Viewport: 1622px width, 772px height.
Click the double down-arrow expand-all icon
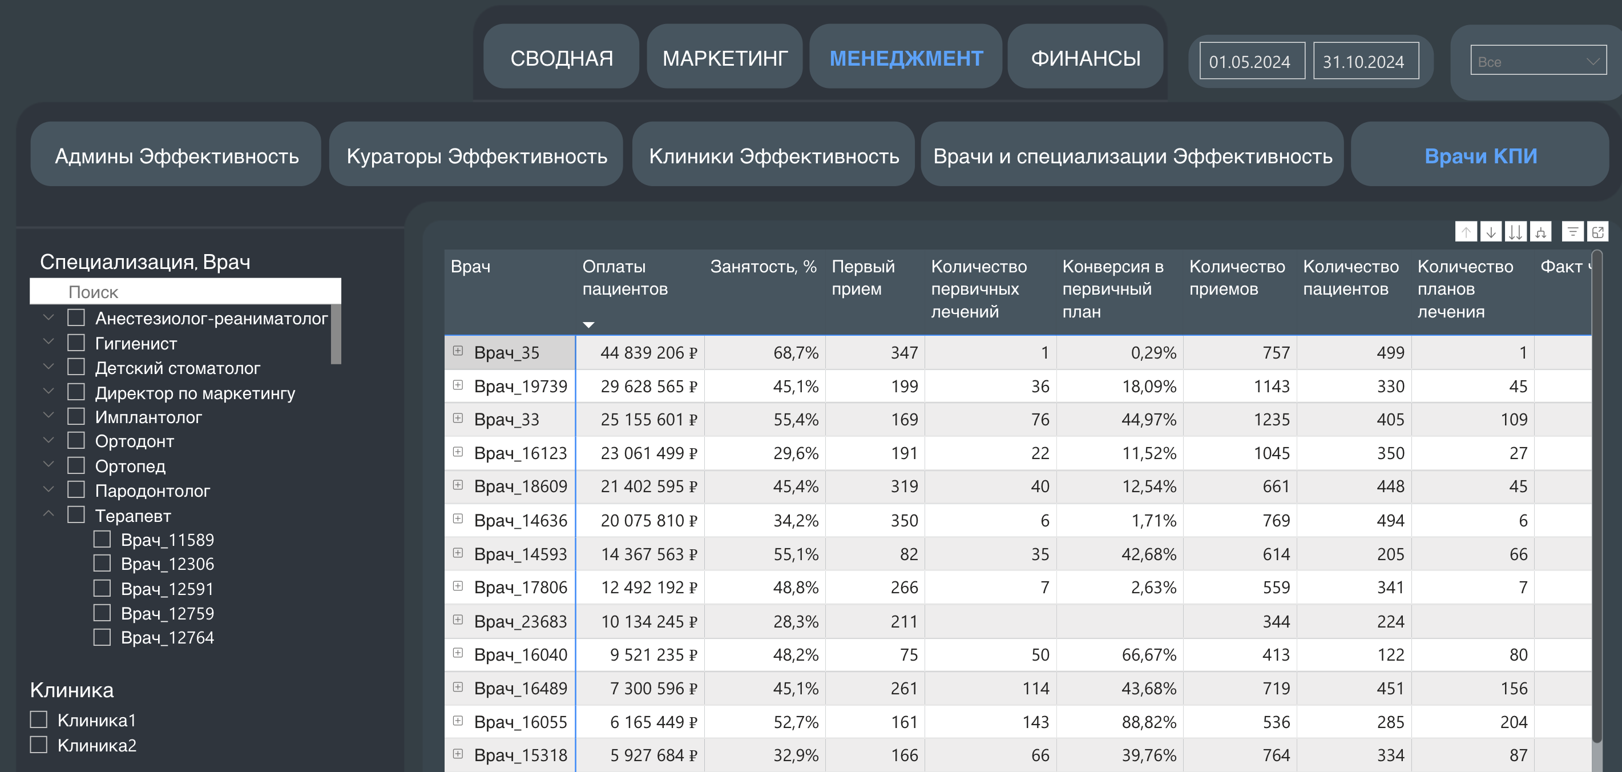[x=1516, y=232]
